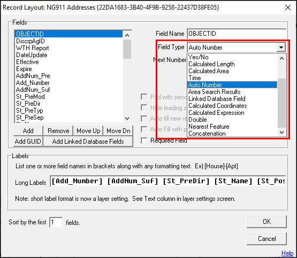The height and width of the screenshot is (258, 297).
Task: Choose Linked Database Field type option
Action: pos(217,99)
